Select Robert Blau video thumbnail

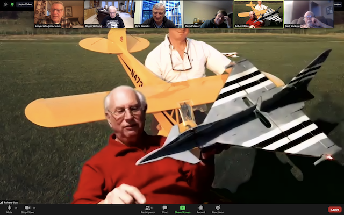point(259,15)
